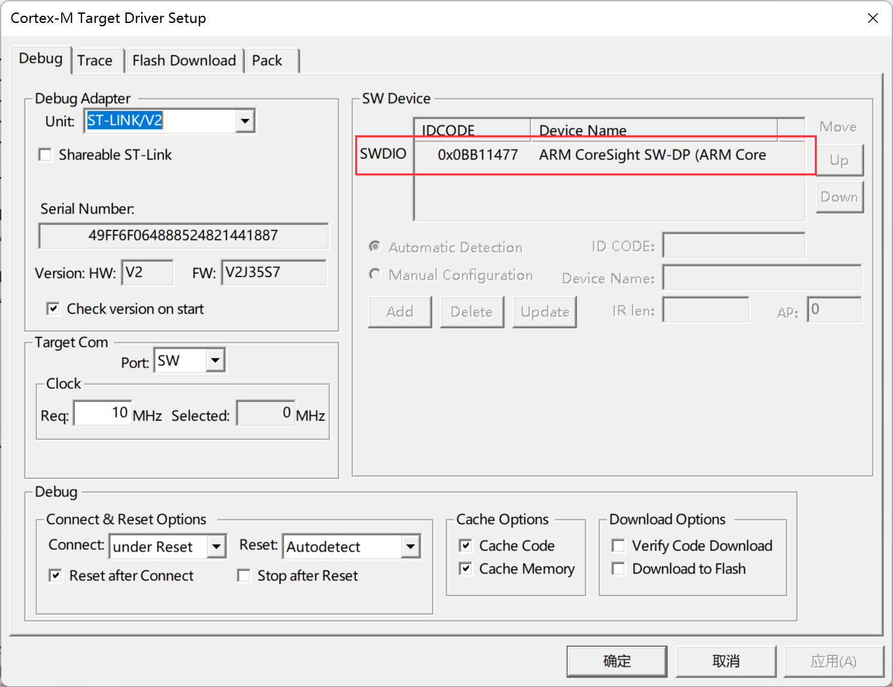Select the Pack tab
Screen dimensions: 893x687
(267, 60)
